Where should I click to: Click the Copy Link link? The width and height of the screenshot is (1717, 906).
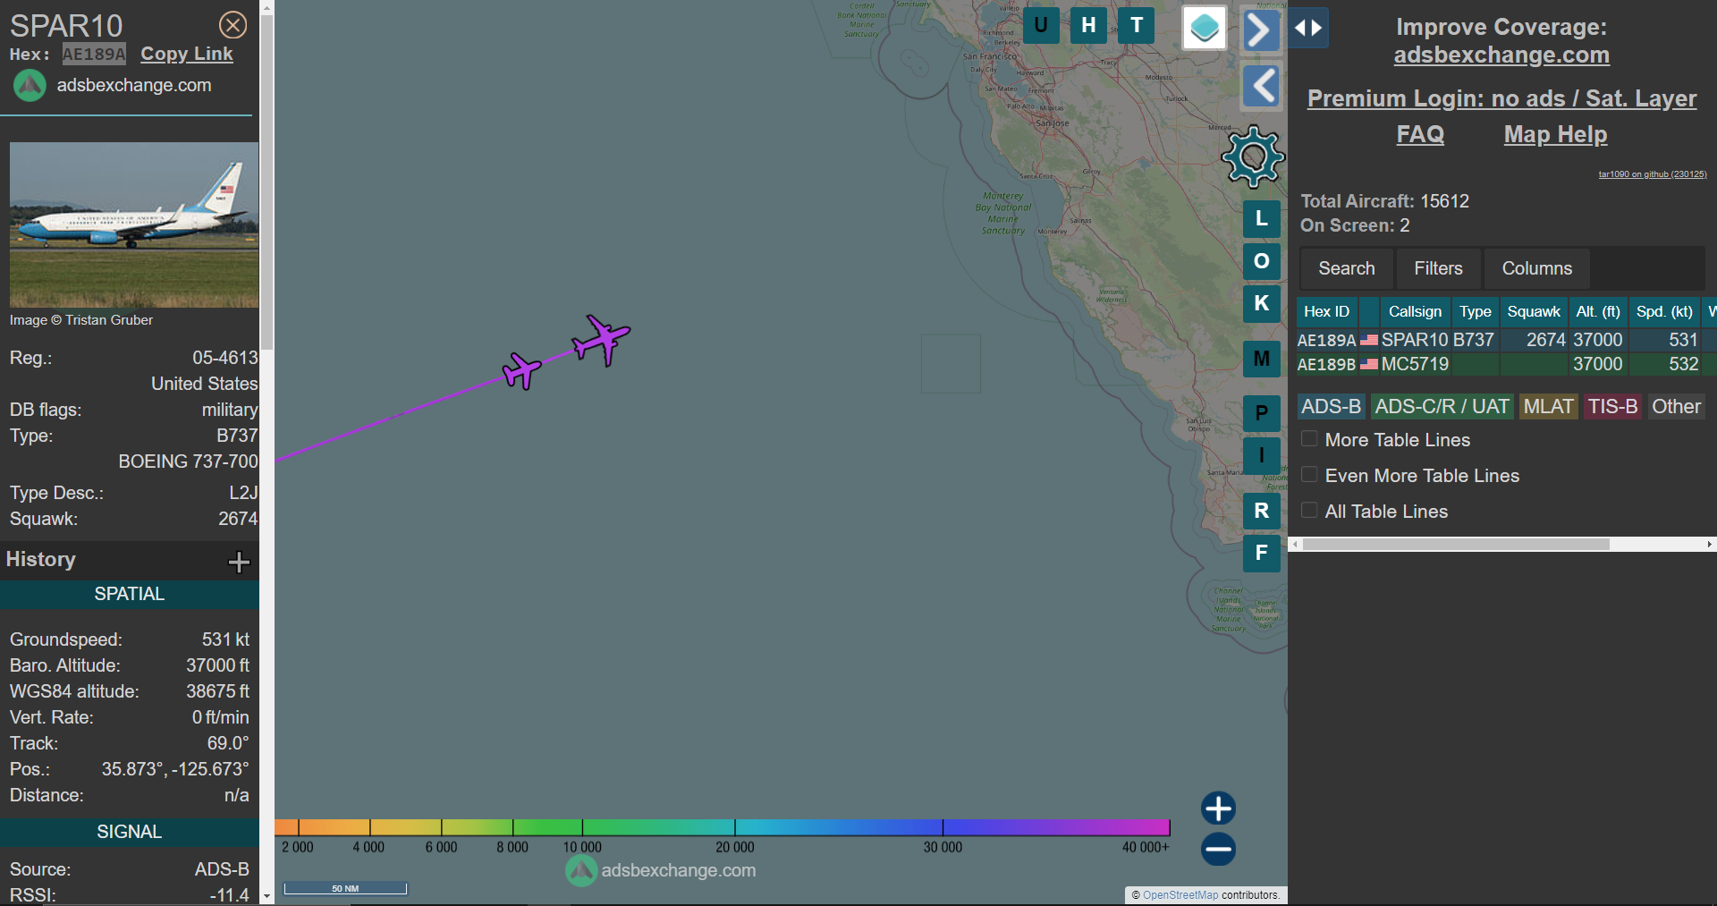pos(187,54)
